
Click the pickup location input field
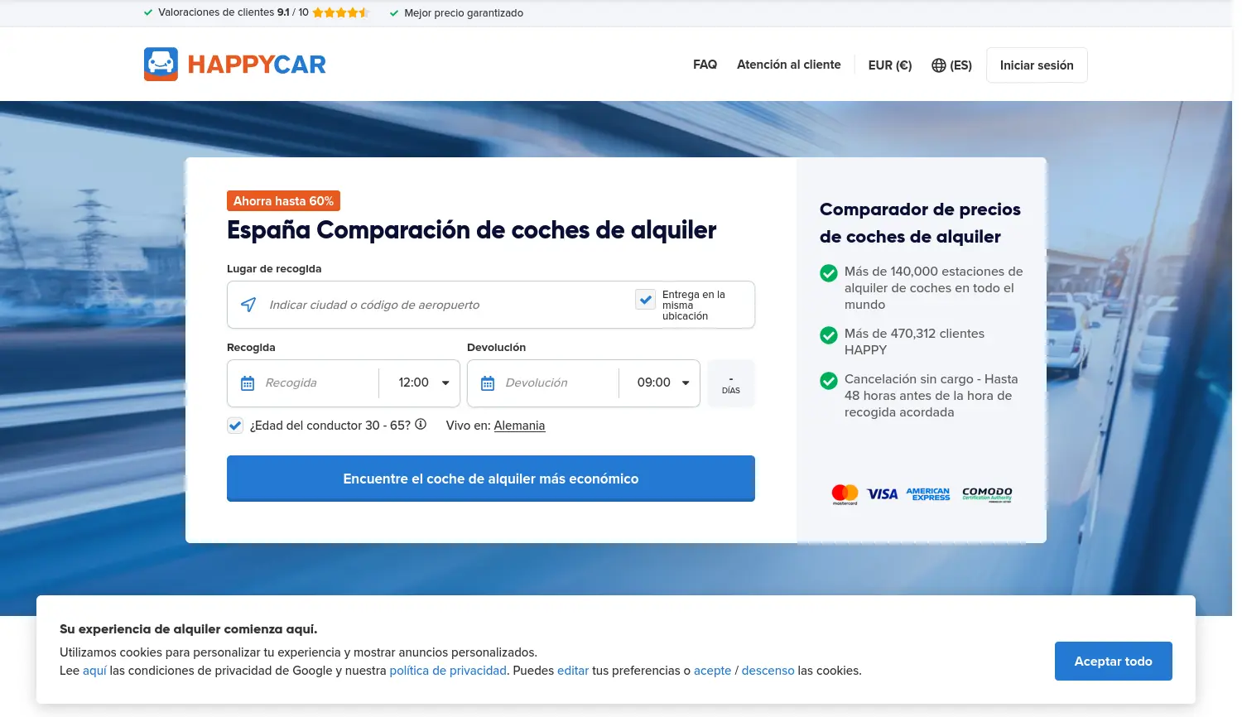point(414,304)
